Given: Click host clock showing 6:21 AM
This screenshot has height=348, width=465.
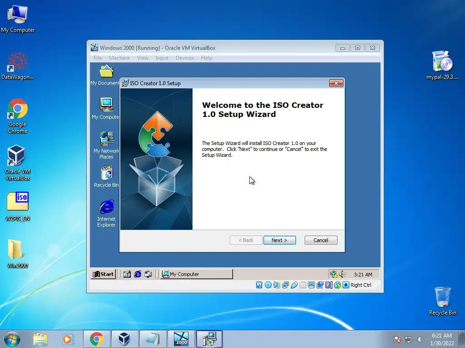Looking at the screenshot, I should (x=442, y=339).
